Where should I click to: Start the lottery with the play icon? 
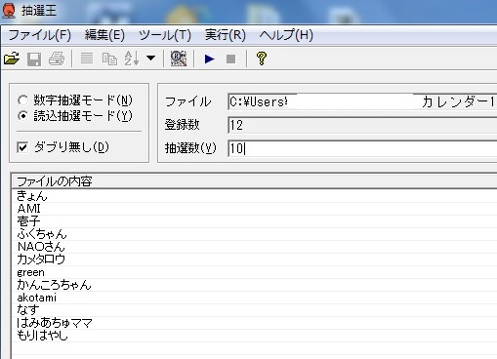209,60
